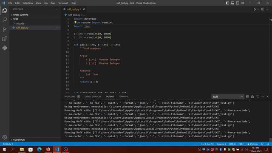Image resolution: width=272 pixels, height=153 pixels.
Task: Switch to the DEBUG CONSOLE tab
Action: pyautogui.click(x=93, y=96)
